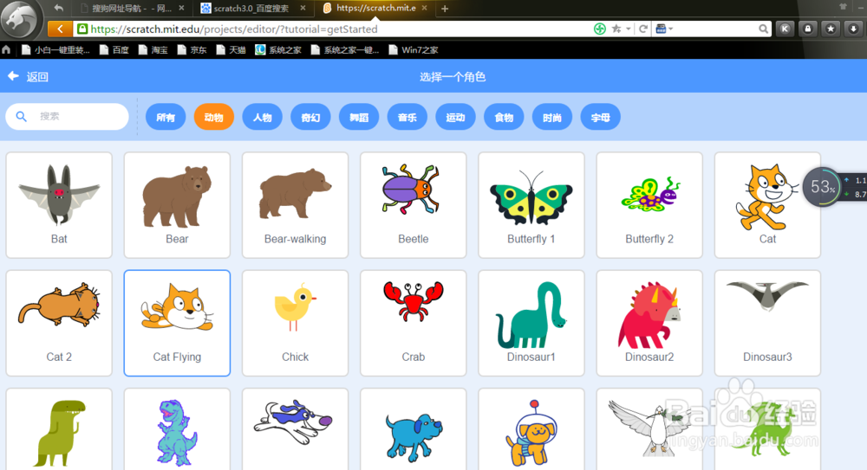Viewport: 867px width, 470px height.
Task: Click the browser back arrow button
Action: tap(61, 29)
